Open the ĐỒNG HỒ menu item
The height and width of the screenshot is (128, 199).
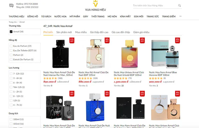click(x=33, y=16)
